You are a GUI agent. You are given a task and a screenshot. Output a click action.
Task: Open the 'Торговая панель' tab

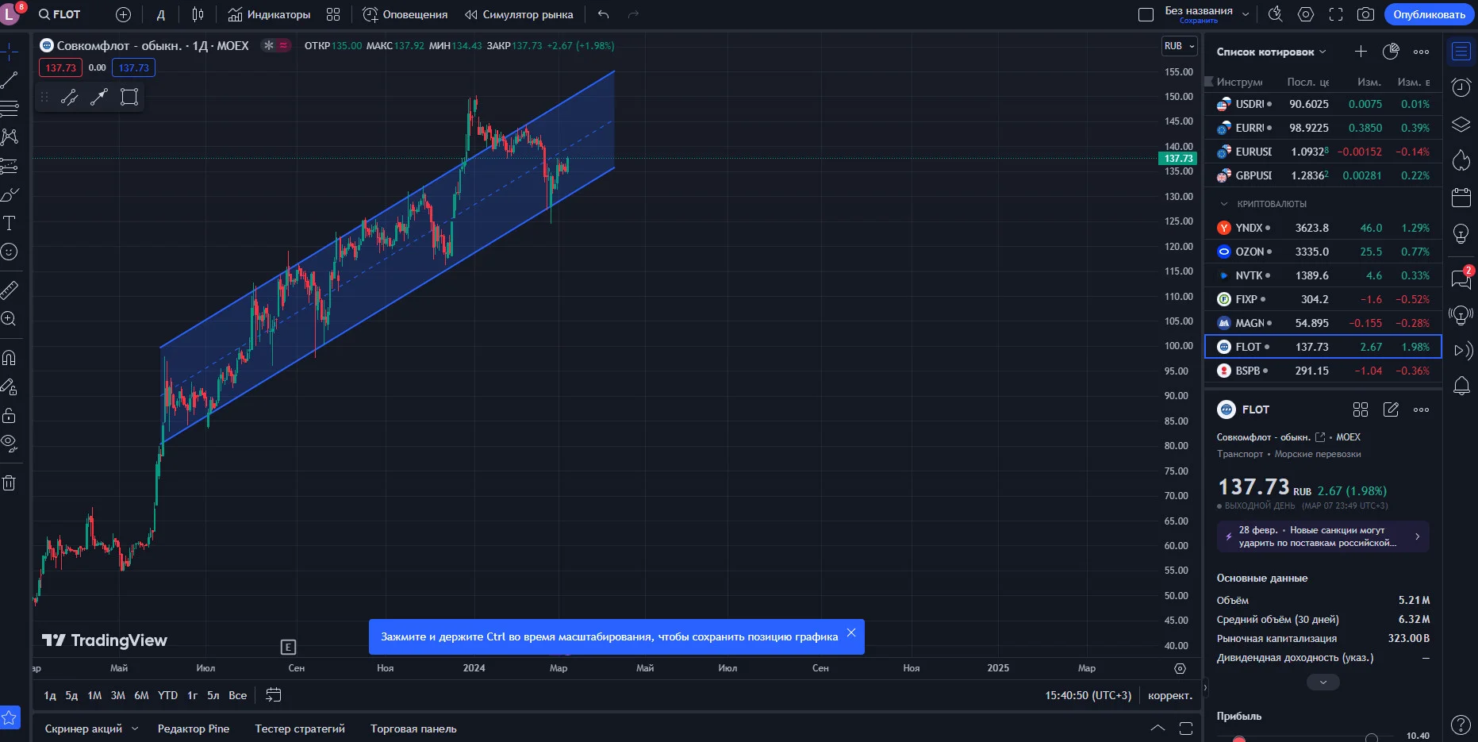pyautogui.click(x=413, y=729)
